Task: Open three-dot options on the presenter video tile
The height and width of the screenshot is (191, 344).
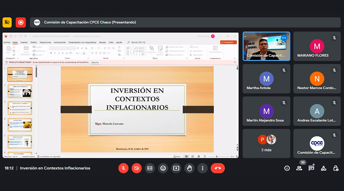Action: coord(284,38)
